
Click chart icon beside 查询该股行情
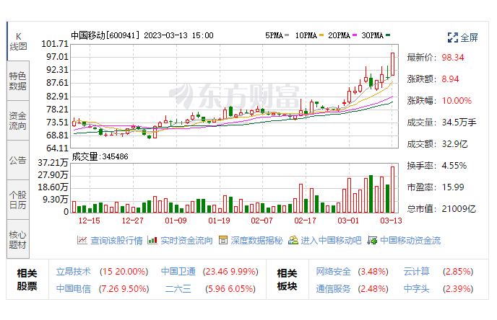[82, 240]
